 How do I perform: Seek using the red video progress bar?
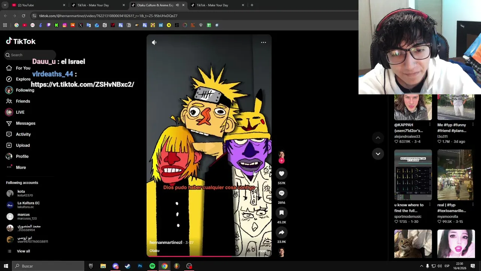209,256
